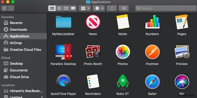Click the Share toolbar button

[112, 8]
